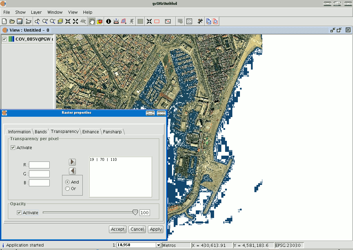The image size is (353, 250).
Task: Open preferences with the wrench icon
Action: [200, 21]
